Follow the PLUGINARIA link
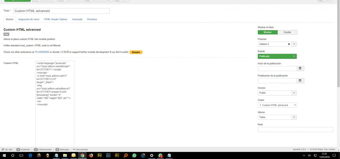Image resolution: width=340 pixels, height=159 pixels. 42,52
